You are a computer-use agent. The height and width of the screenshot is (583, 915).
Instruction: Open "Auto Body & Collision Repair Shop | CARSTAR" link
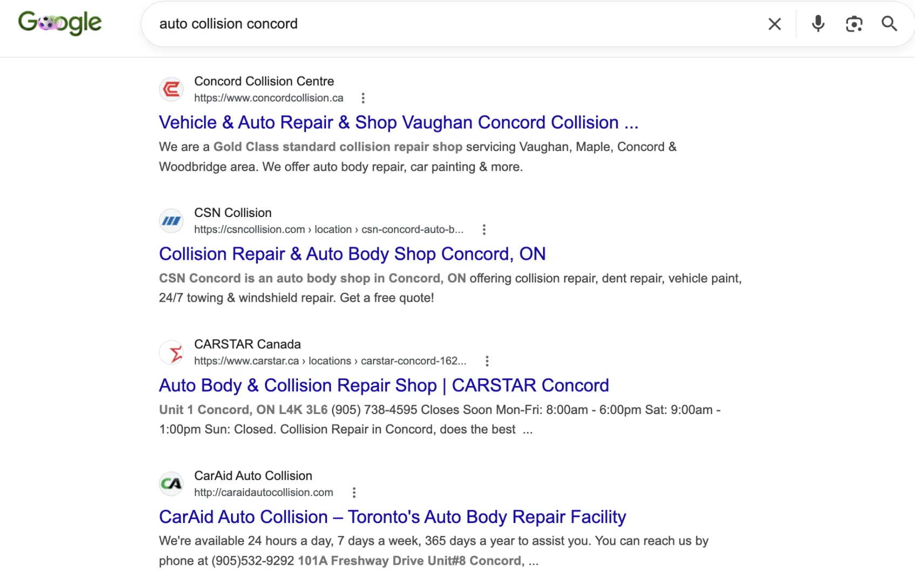[x=384, y=385]
